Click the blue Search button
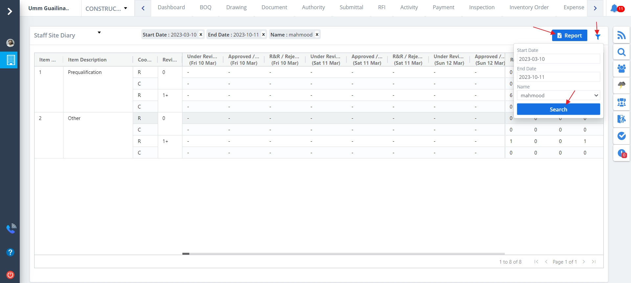Image resolution: width=631 pixels, height=283 pixels. (x=558, y=109)
